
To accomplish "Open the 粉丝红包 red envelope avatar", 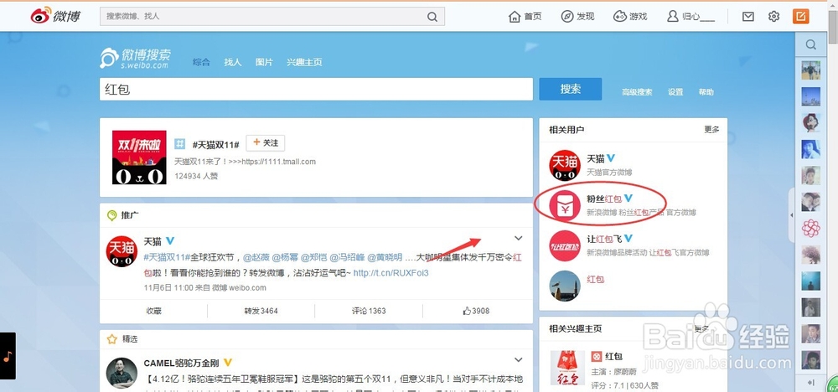I will pos(565,205).
